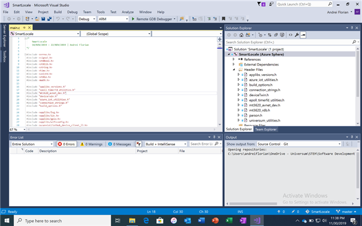Click the Redo arrow icon
The height and width of the screenshot is (226, 362).
click(x=68, y=19)
